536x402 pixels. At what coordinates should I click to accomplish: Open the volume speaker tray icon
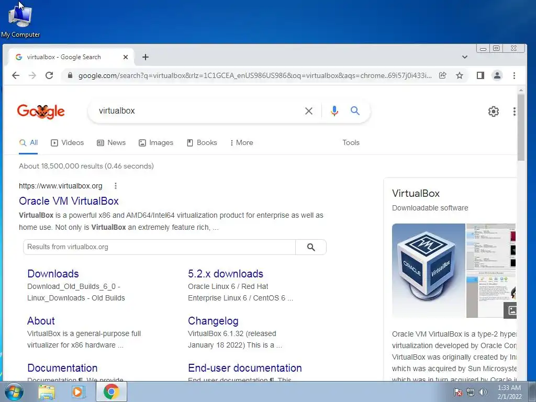pyautogui.click(x=483, y=393)
